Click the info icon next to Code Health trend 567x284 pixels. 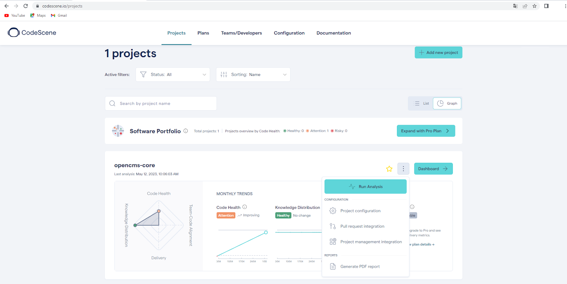245,207
